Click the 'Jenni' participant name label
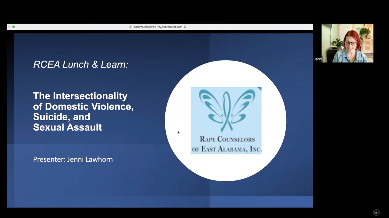This screenshot has width=389, height=218. coord(318,59)
